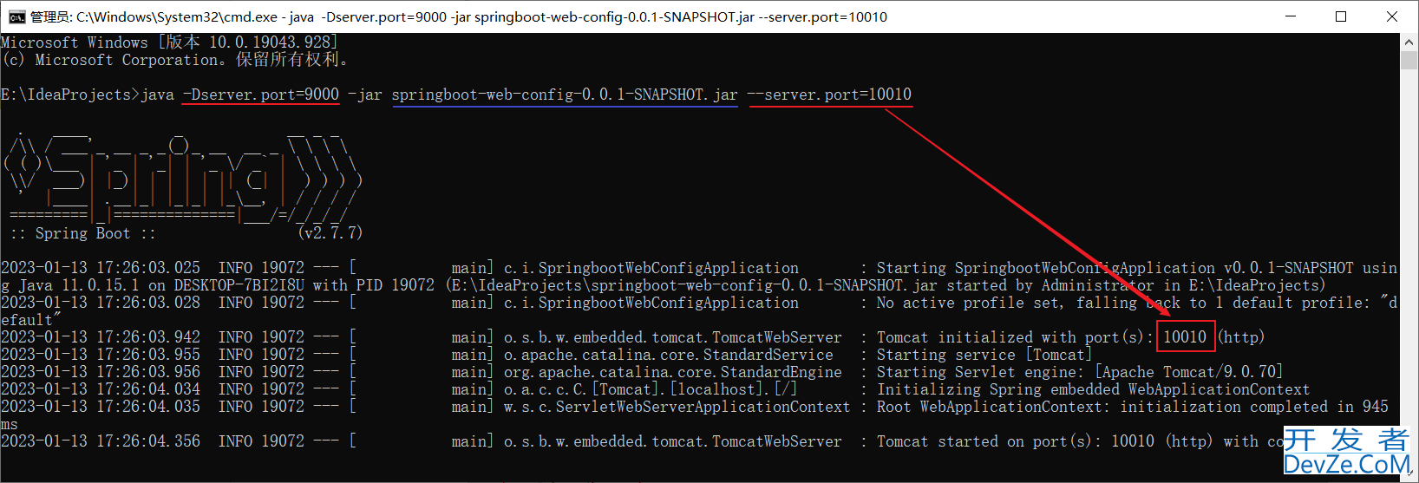The height and width of the screenshot is (483, 1419).
Task: Click springboot-web-config-0.0.1-SNAPSHOT.jar in command line
Action: coord(565,95)
